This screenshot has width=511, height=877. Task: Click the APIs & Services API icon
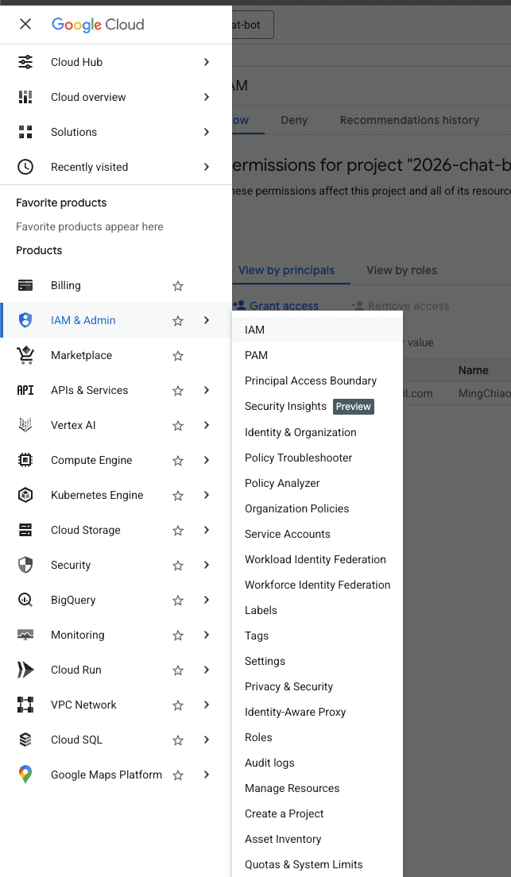pyautogui.click(x=25, y=390)
